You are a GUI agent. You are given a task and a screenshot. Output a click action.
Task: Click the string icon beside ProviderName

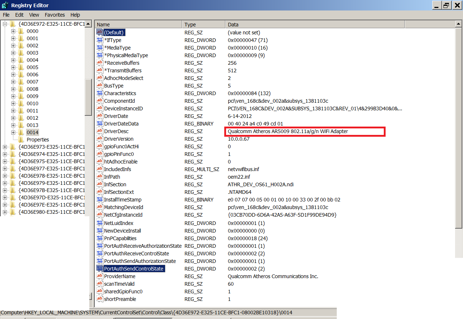click(x=100, y=276)
